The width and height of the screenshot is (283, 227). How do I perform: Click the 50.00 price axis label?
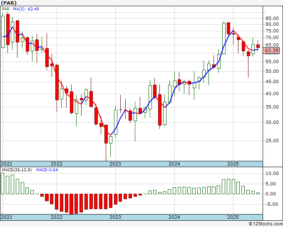(x=272, y=71)
